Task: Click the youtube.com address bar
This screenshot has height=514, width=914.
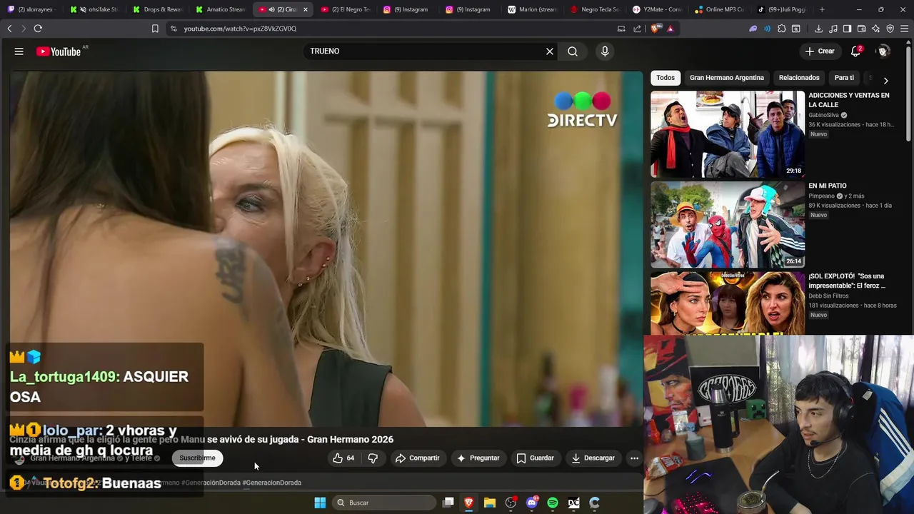Action: pos(393,29)
